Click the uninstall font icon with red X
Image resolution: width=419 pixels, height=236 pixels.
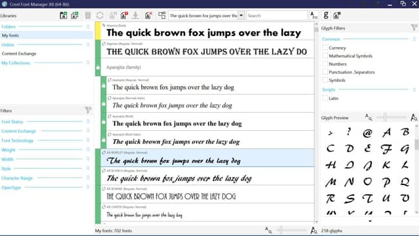pos(148,15)
